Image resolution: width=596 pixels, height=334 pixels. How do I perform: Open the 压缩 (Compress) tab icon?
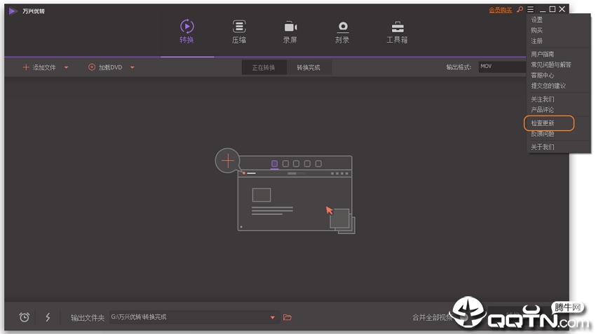pos(238,27)
